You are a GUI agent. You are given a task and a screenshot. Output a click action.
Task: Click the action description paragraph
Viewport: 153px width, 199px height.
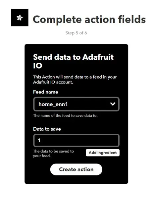point(75,80)
